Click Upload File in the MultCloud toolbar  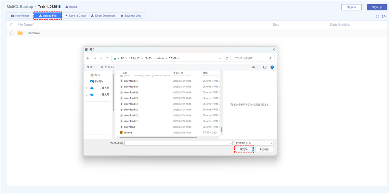(48, 16)
